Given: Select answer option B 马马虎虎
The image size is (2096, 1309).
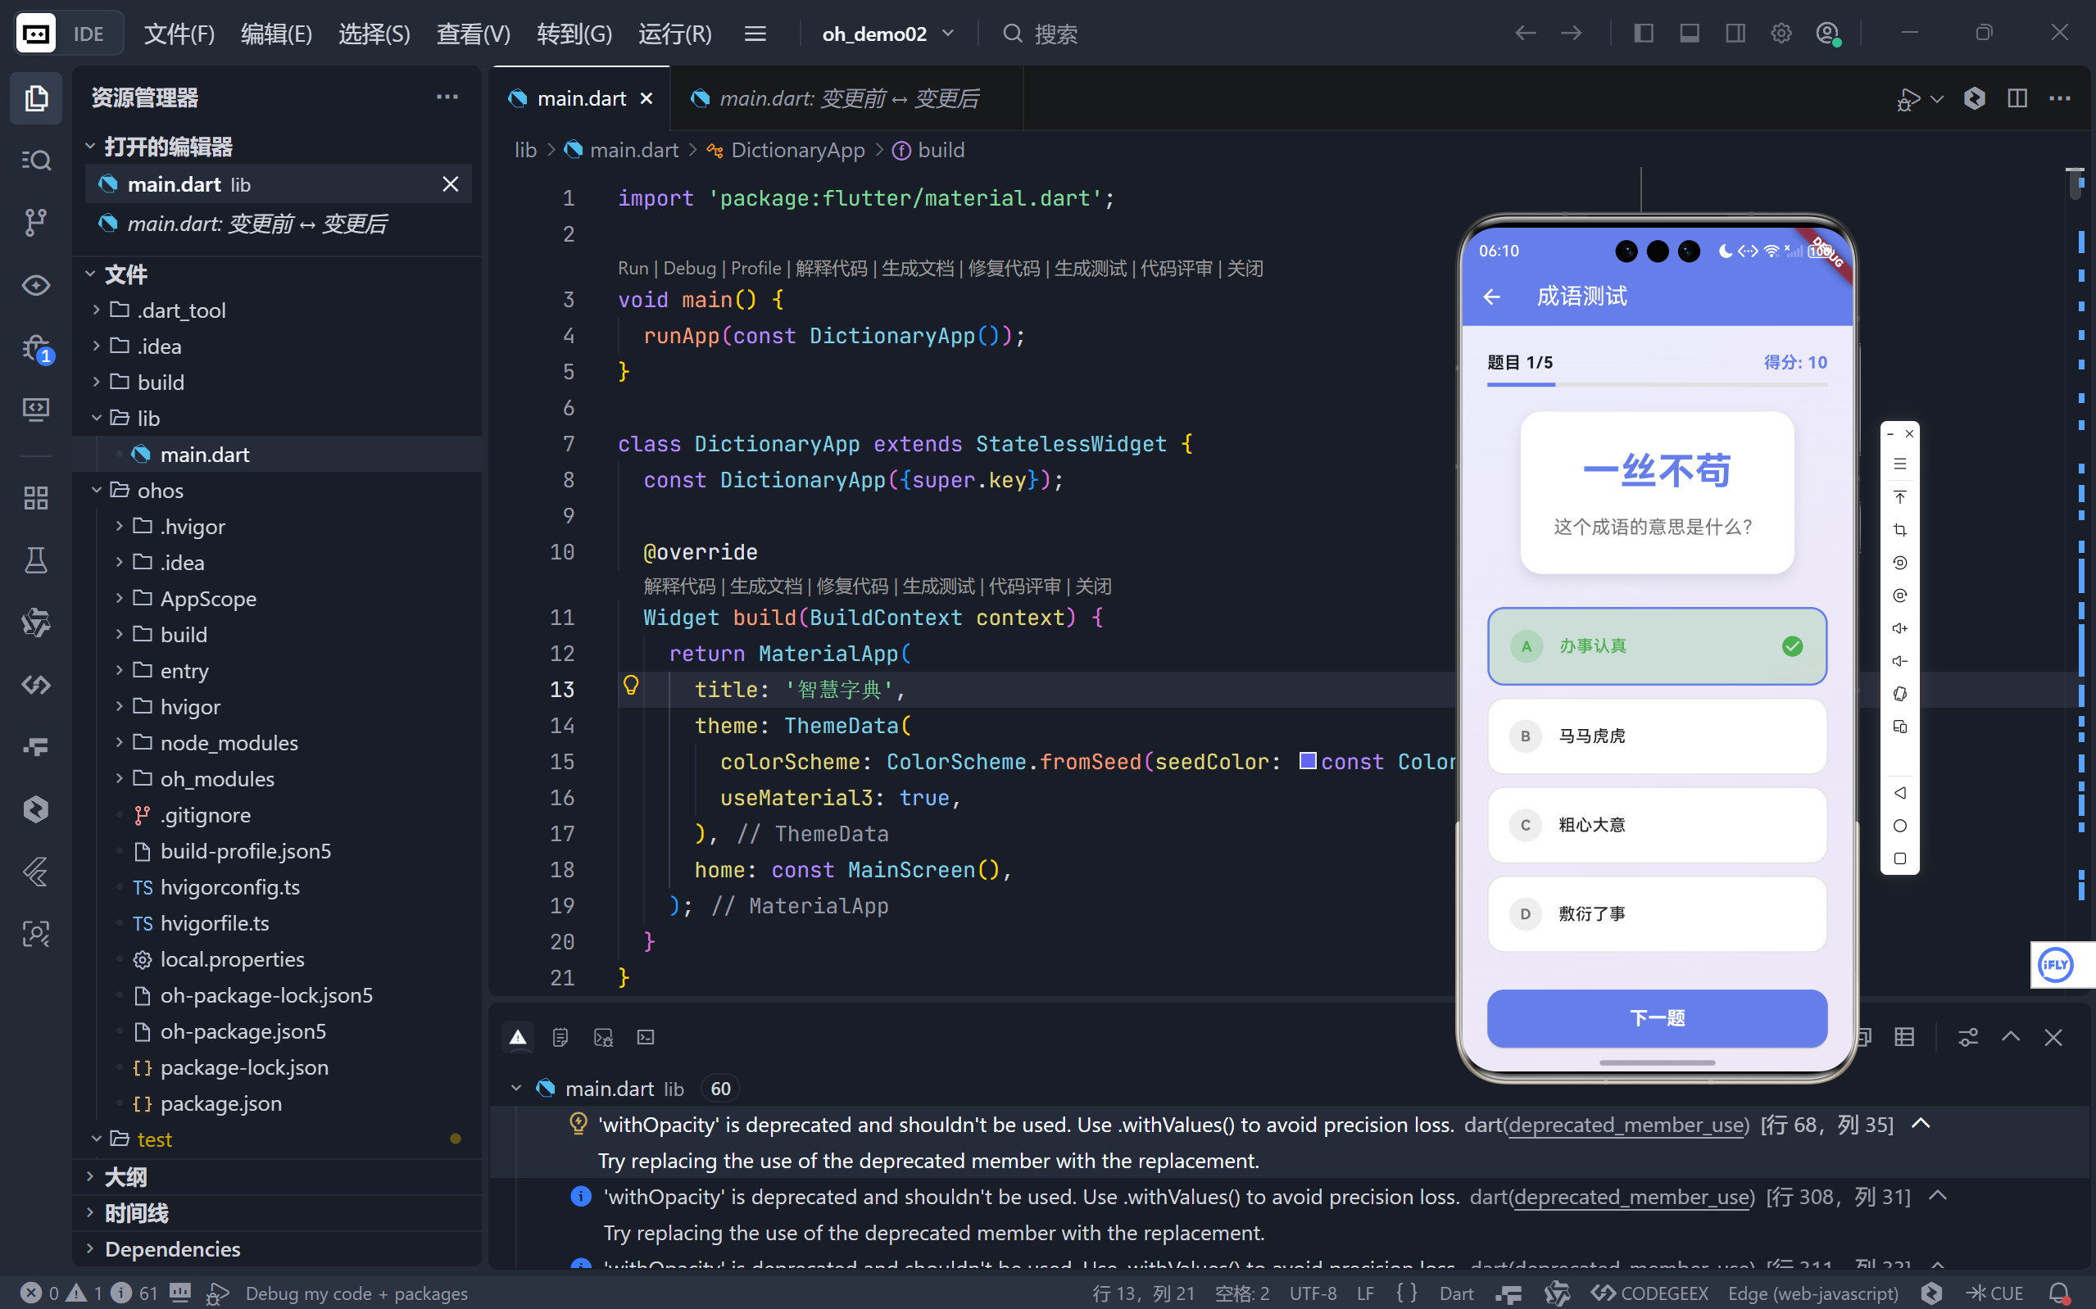Looking at the screenshot, I should click(x=1656, y=736).
